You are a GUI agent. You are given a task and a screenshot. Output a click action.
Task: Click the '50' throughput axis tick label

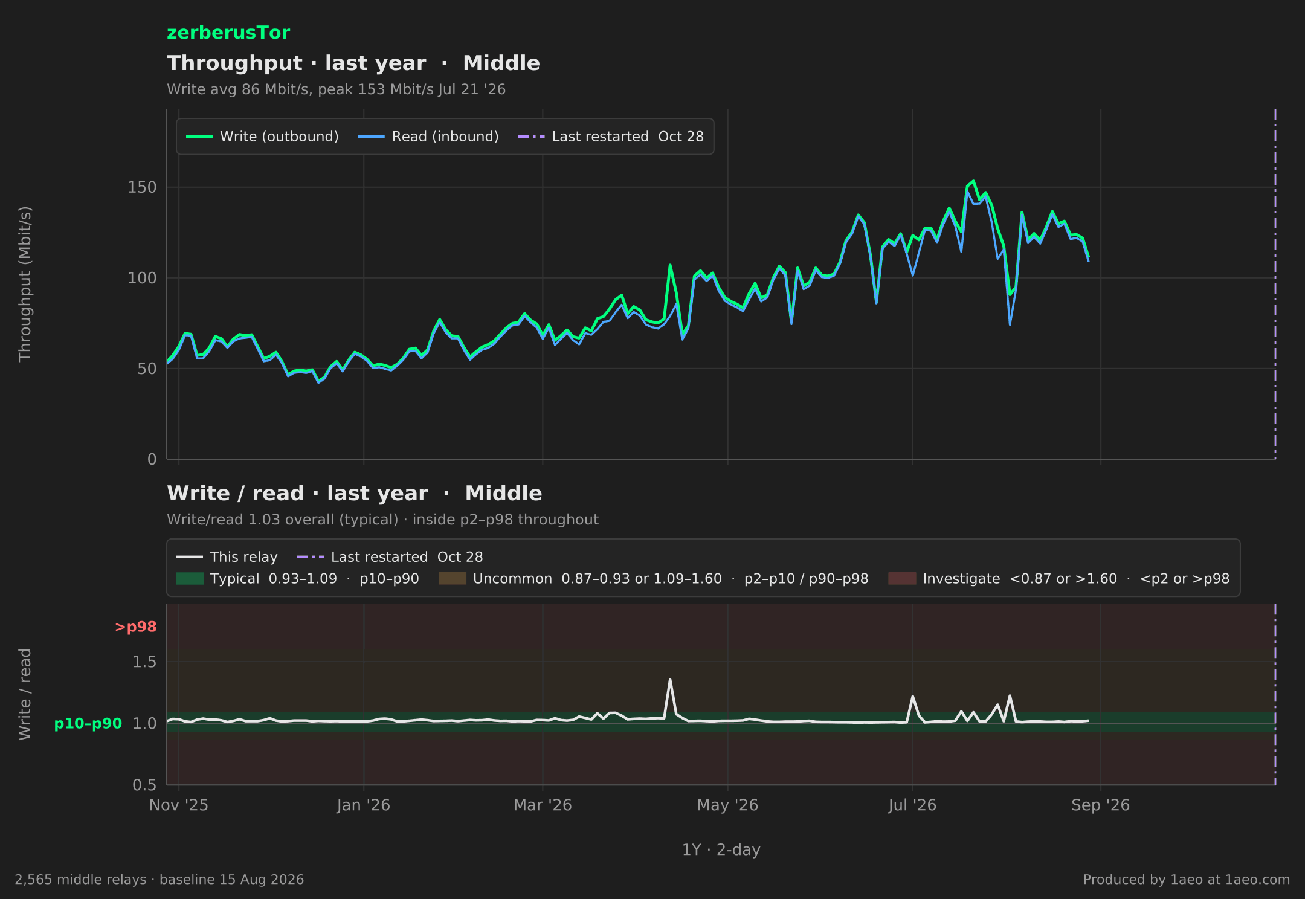pyautogui.click(x=147, y=369)
